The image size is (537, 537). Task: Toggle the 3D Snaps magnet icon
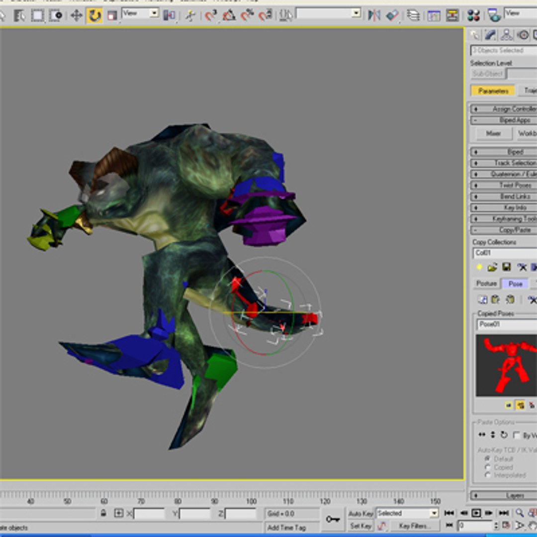pyautogui.click(x=211, y=15)
